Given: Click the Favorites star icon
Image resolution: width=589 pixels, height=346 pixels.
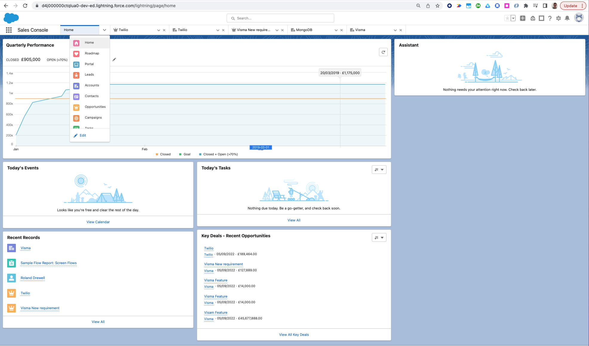Looking at the screenshot, I should pyautogui.click(x=507, y=18).
